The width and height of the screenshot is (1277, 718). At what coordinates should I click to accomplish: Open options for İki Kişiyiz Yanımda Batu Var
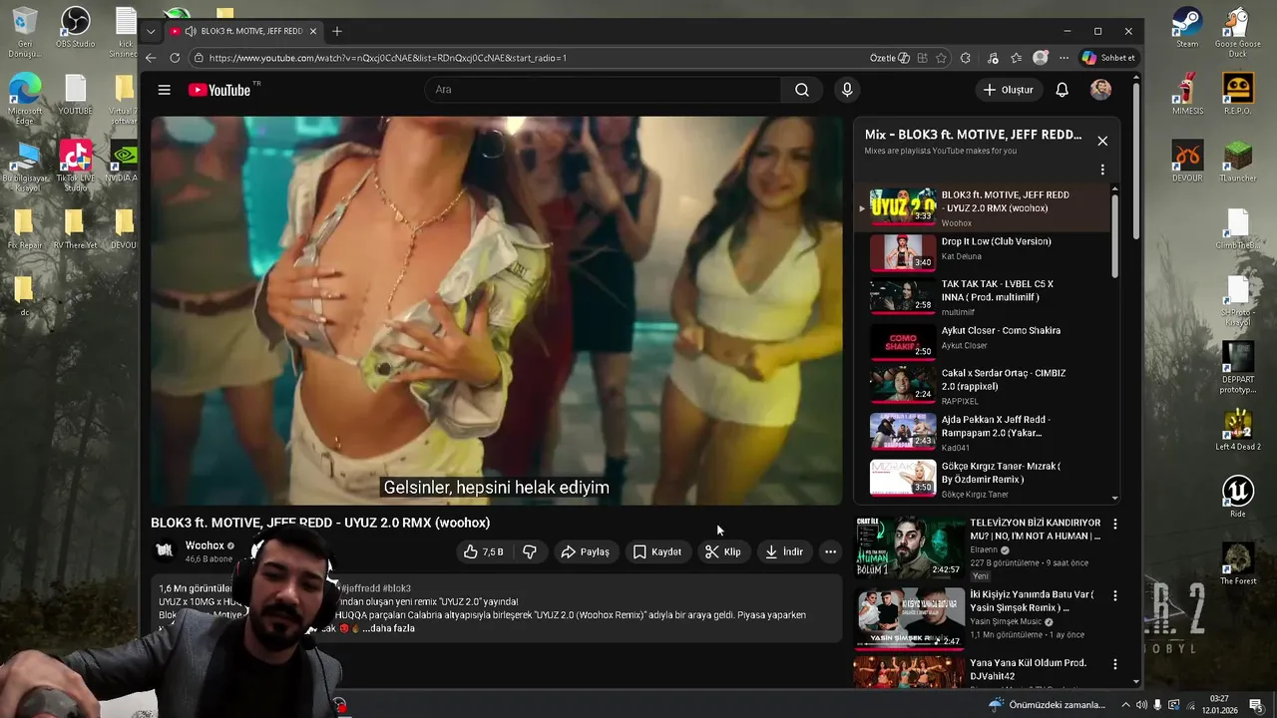pos(1115,595)
